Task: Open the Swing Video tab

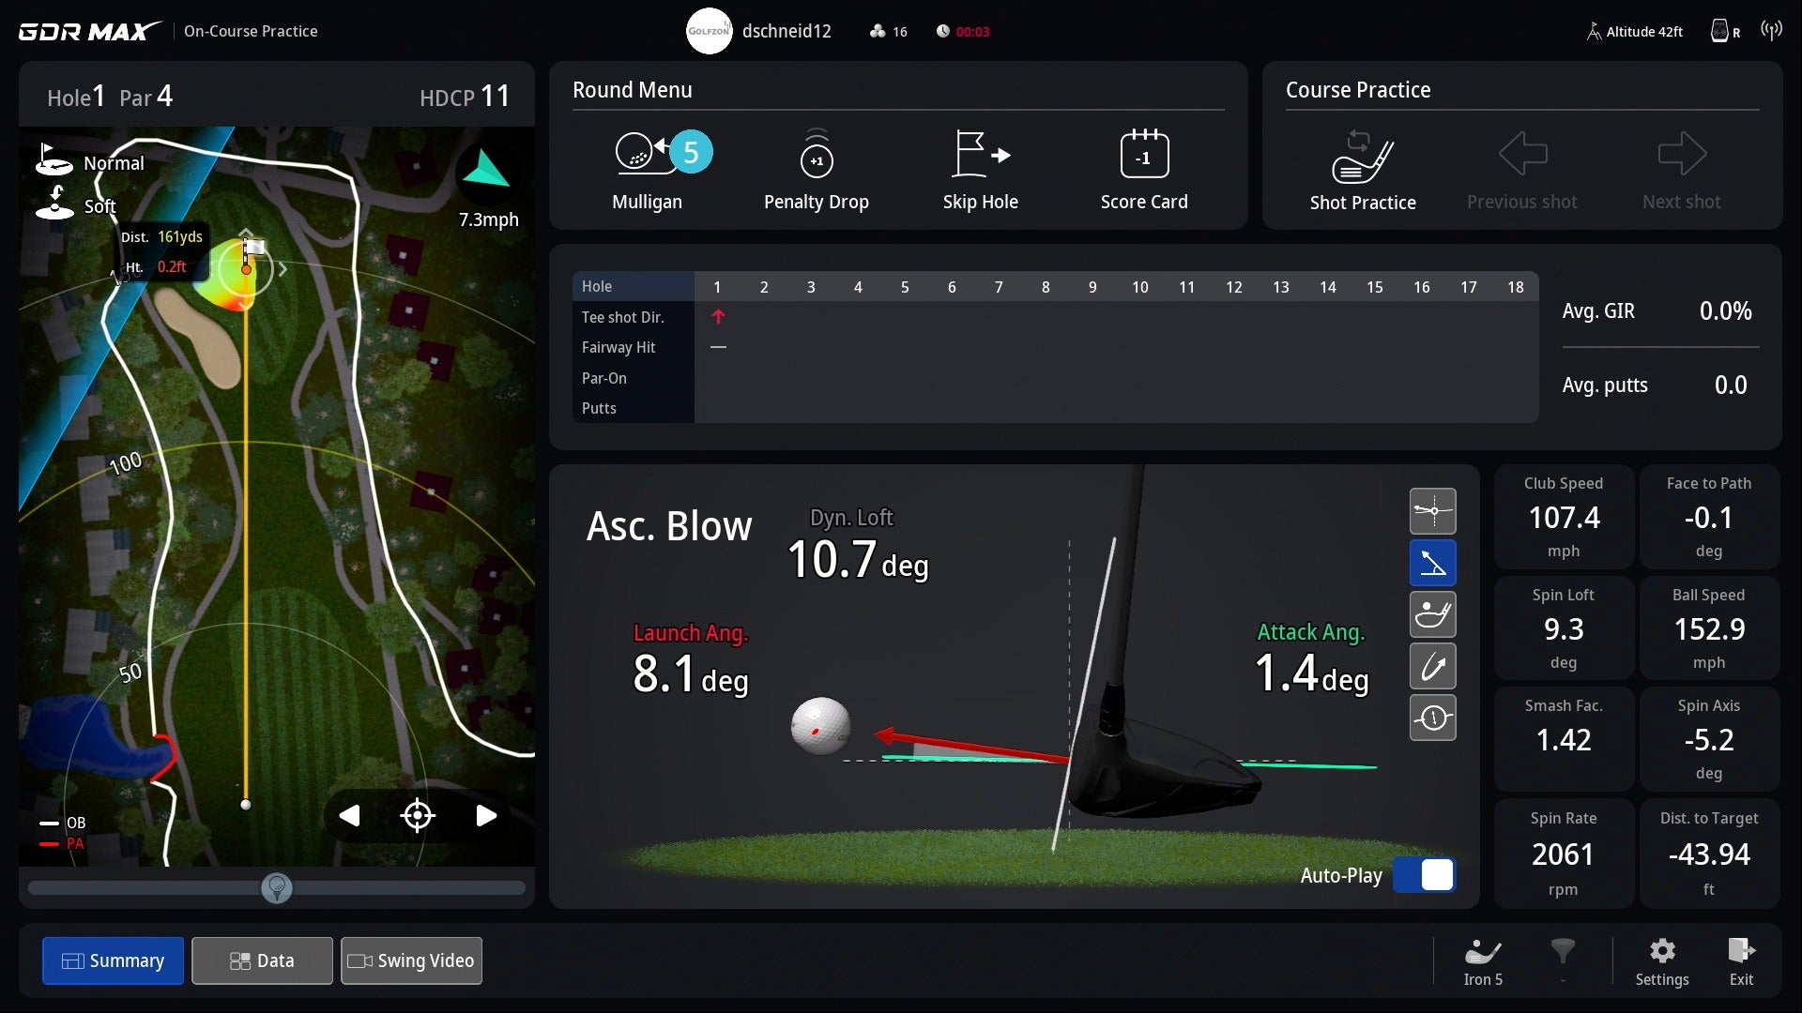Action: point(411,960)
